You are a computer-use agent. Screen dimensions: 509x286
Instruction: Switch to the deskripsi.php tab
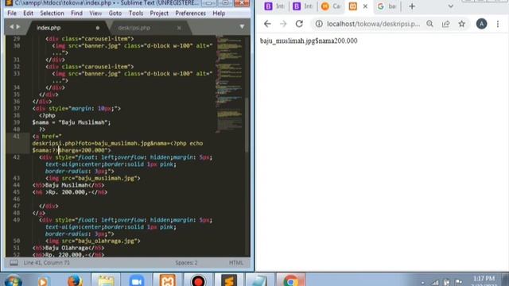click(x=134, y=28)
